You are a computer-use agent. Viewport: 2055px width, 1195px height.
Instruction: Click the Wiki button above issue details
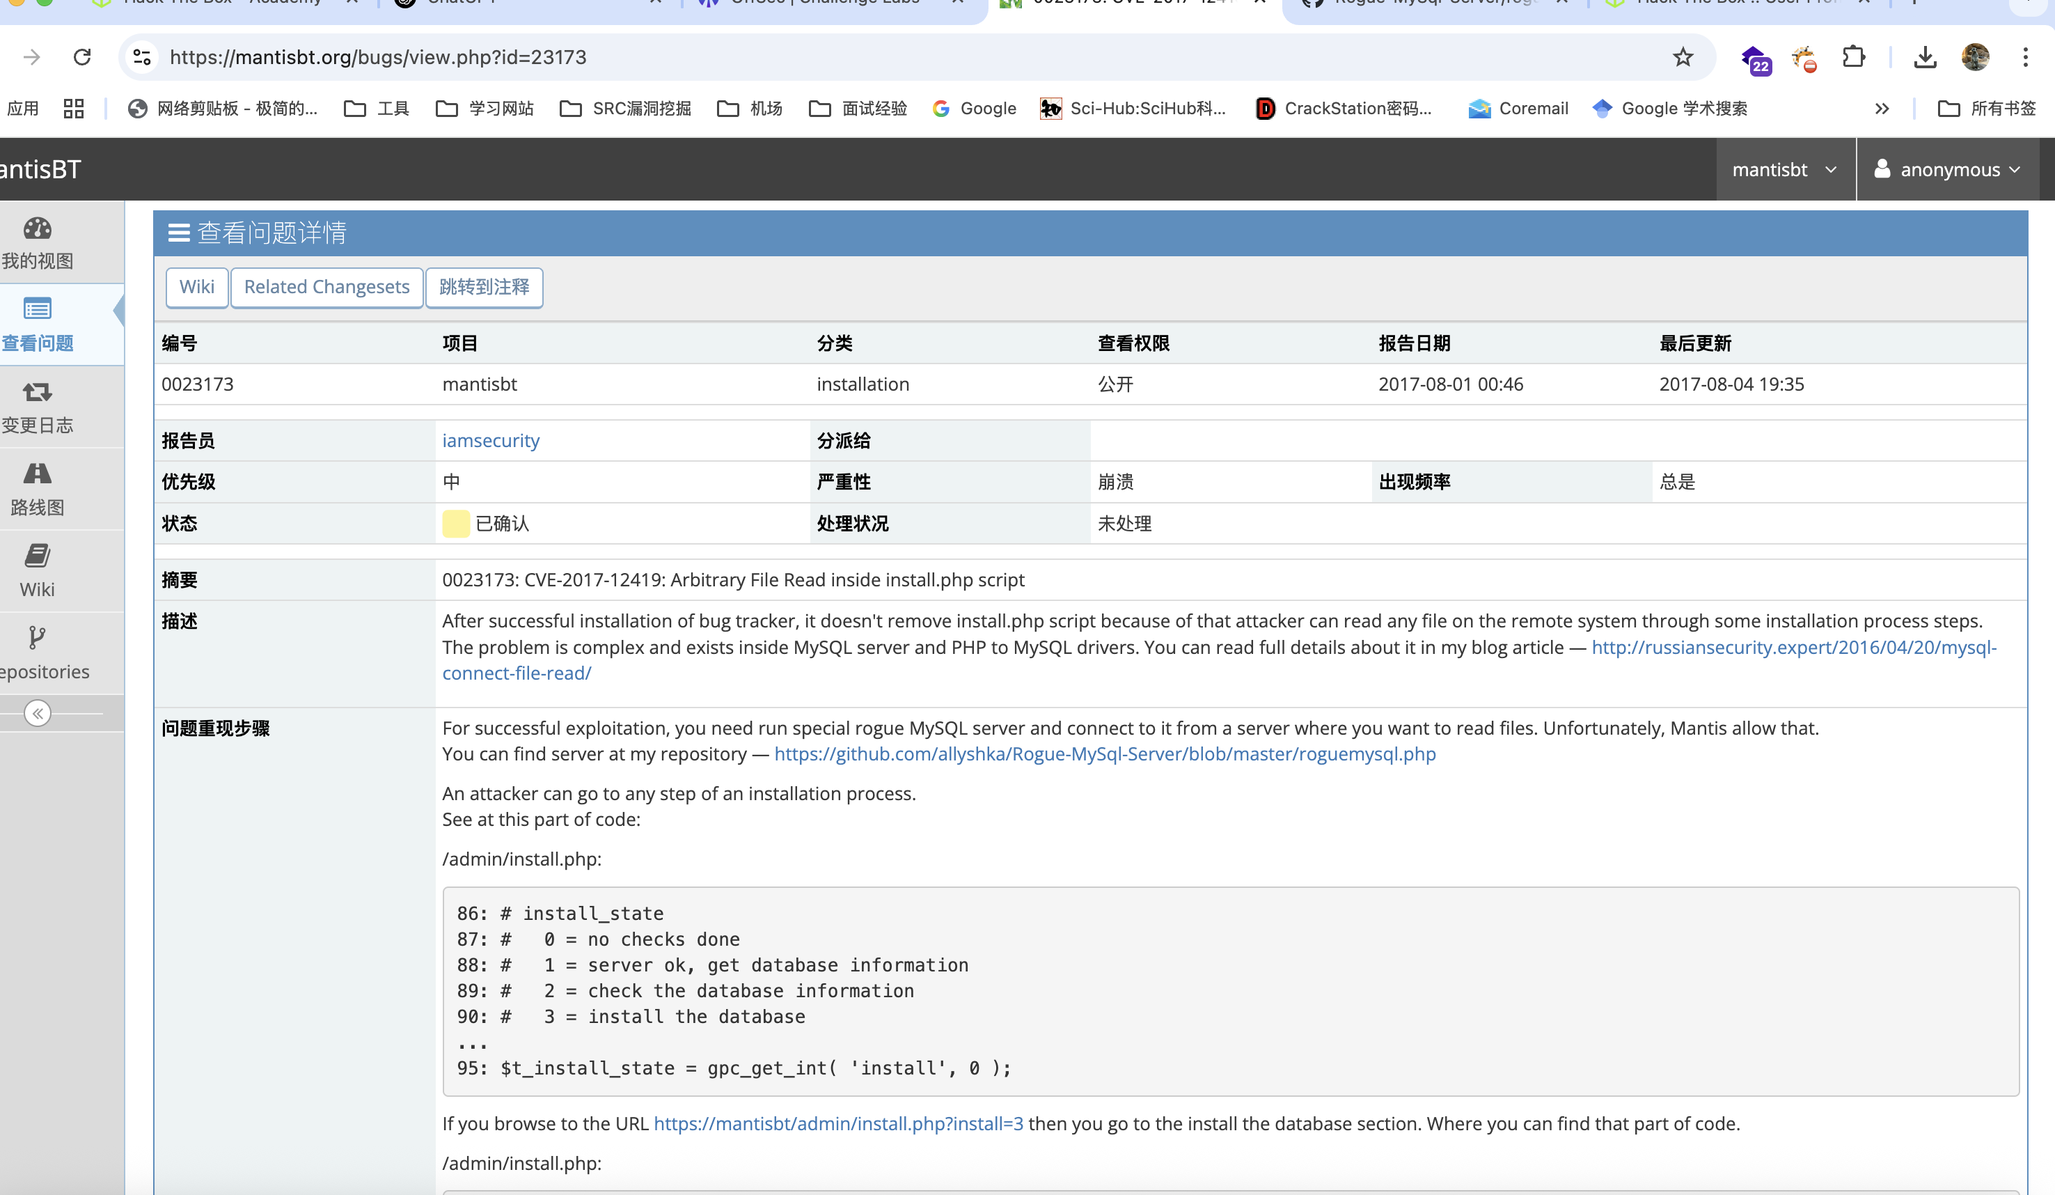[196, 287]
